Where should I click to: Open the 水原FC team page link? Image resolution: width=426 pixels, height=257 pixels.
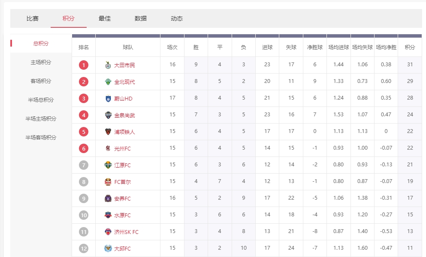click(x=122, y=215)
